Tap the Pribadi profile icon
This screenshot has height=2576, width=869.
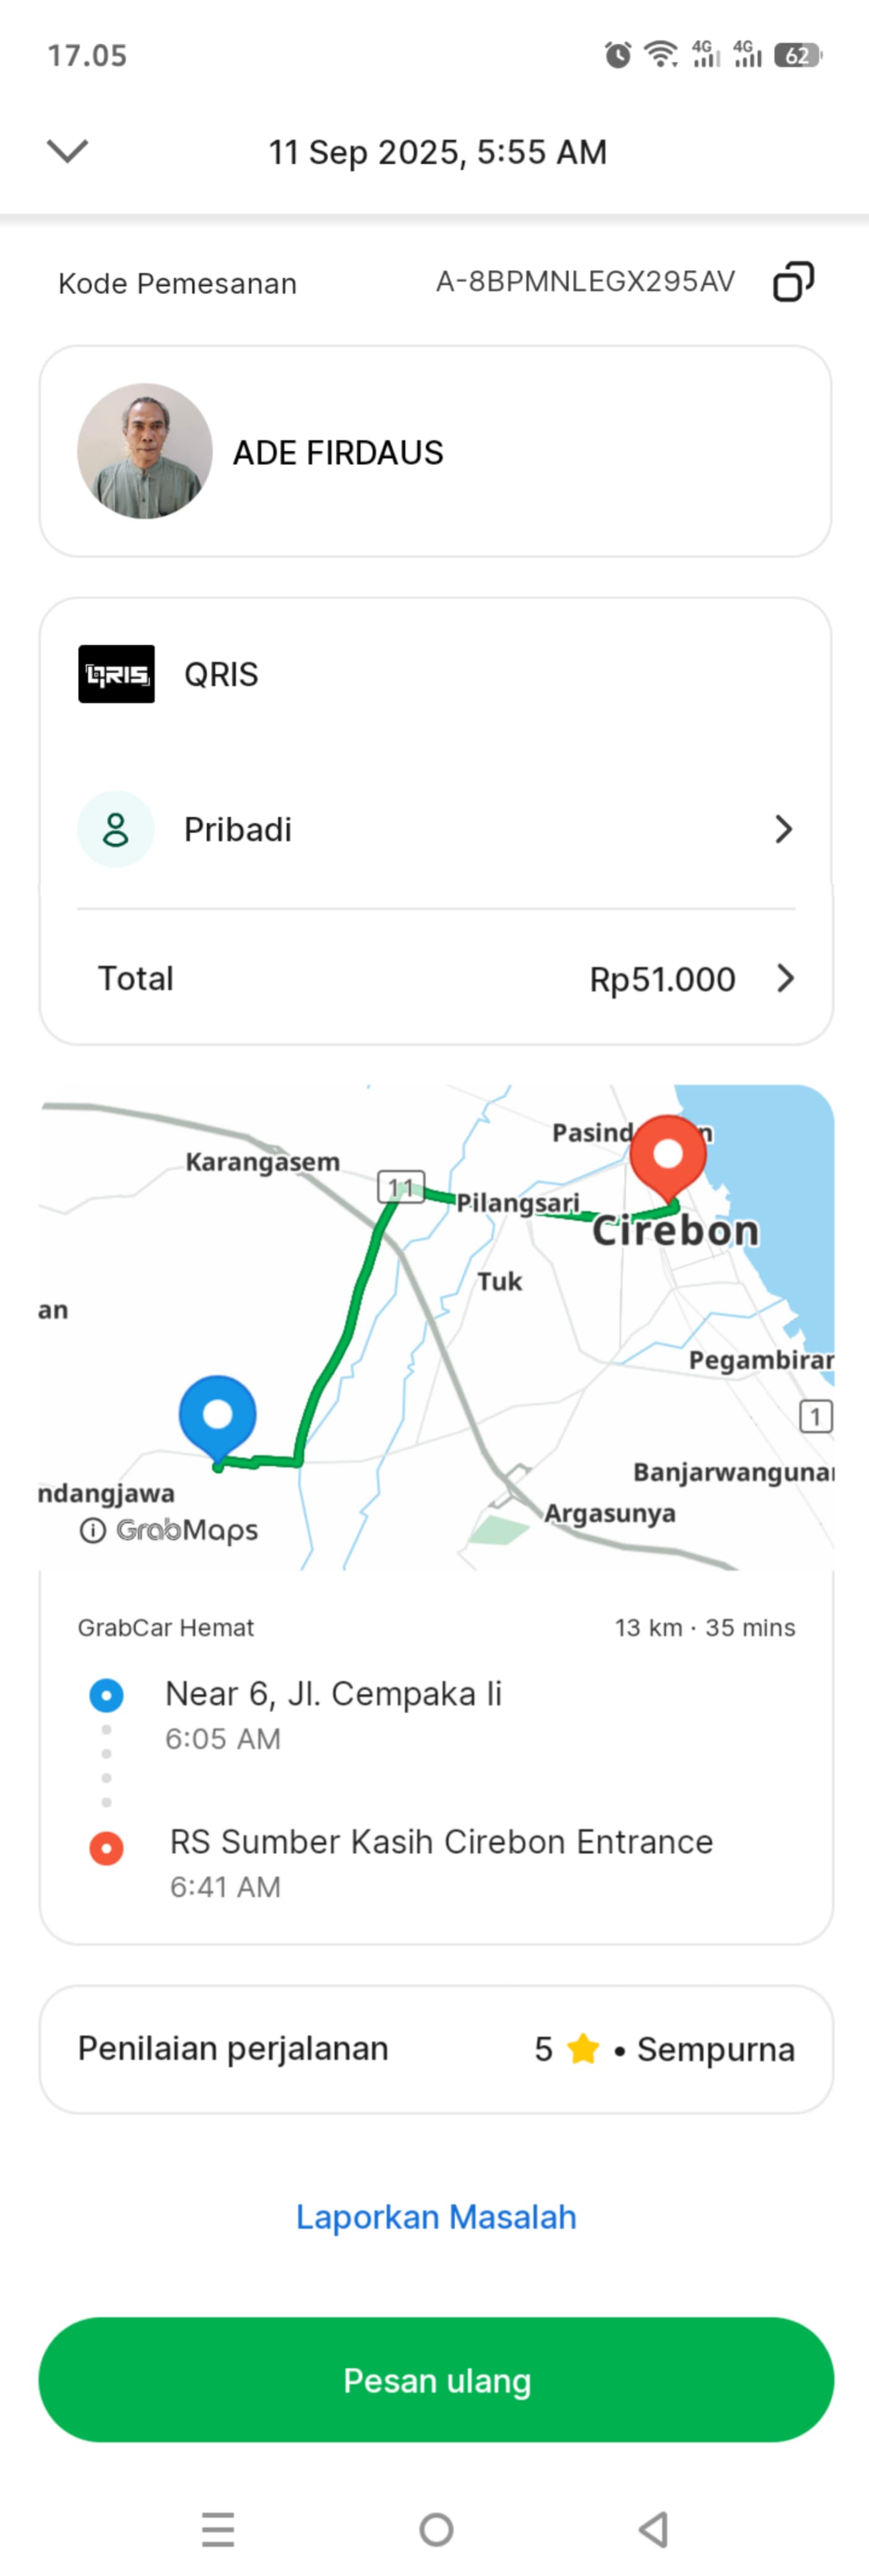(116, 829)
